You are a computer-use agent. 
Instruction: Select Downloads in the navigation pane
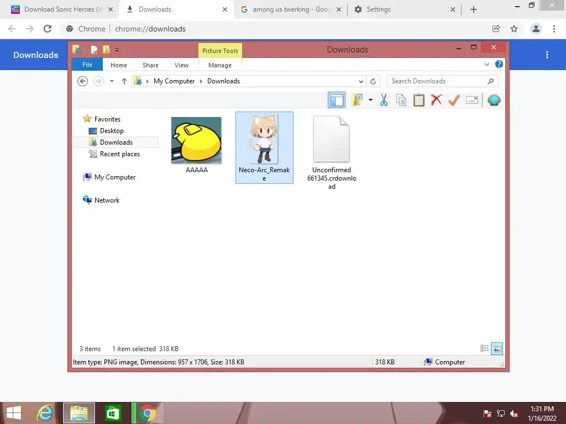[116, 142]
